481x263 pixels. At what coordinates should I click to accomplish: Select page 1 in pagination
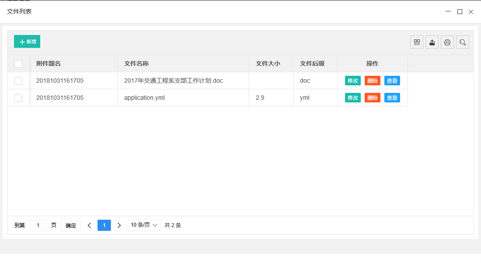tap(104, 225)
